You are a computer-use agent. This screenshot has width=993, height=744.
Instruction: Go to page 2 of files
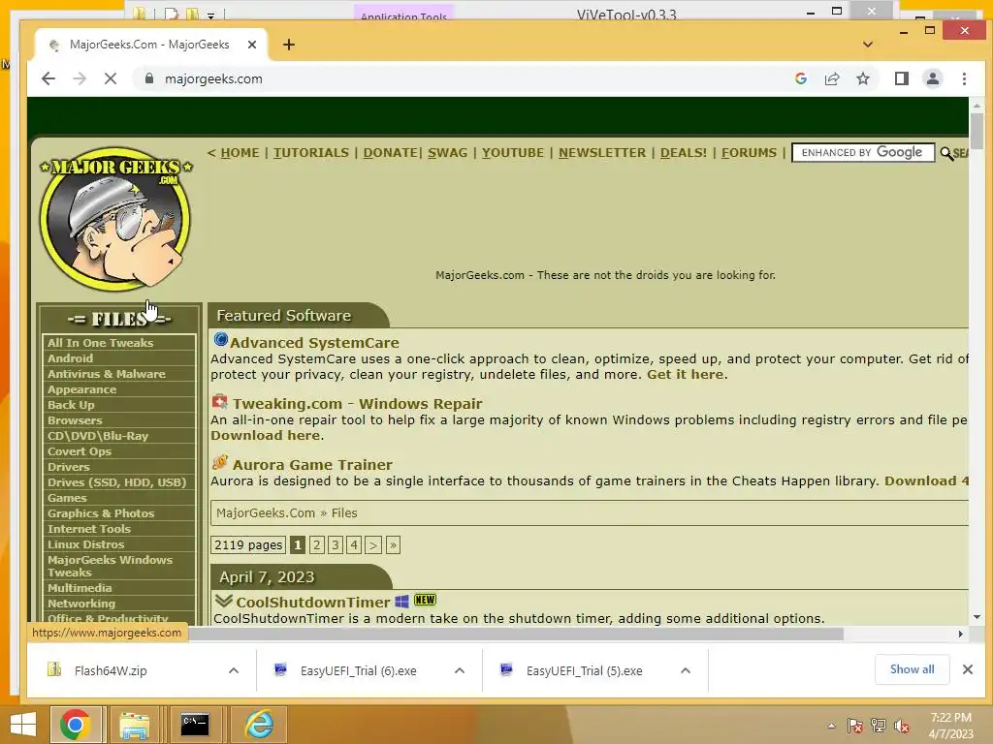[x=317, y=544]
